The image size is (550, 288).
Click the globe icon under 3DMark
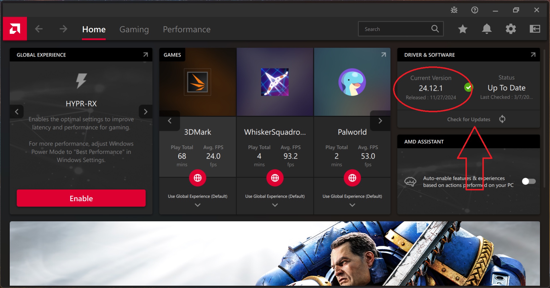click(x=197, y=178)
